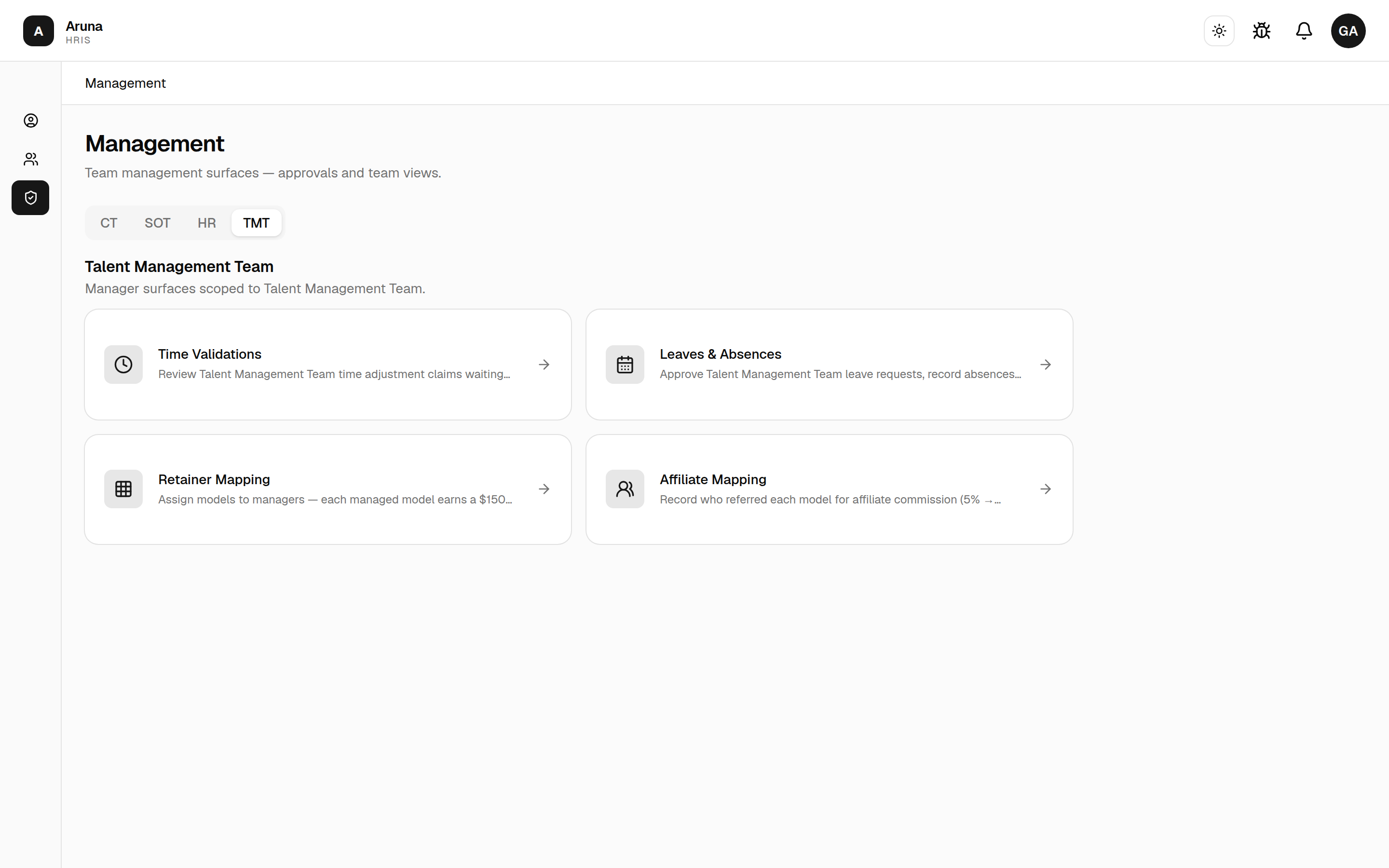
Task: Click the calendar icon on Leaves & Absences
Action: [625, 365]
